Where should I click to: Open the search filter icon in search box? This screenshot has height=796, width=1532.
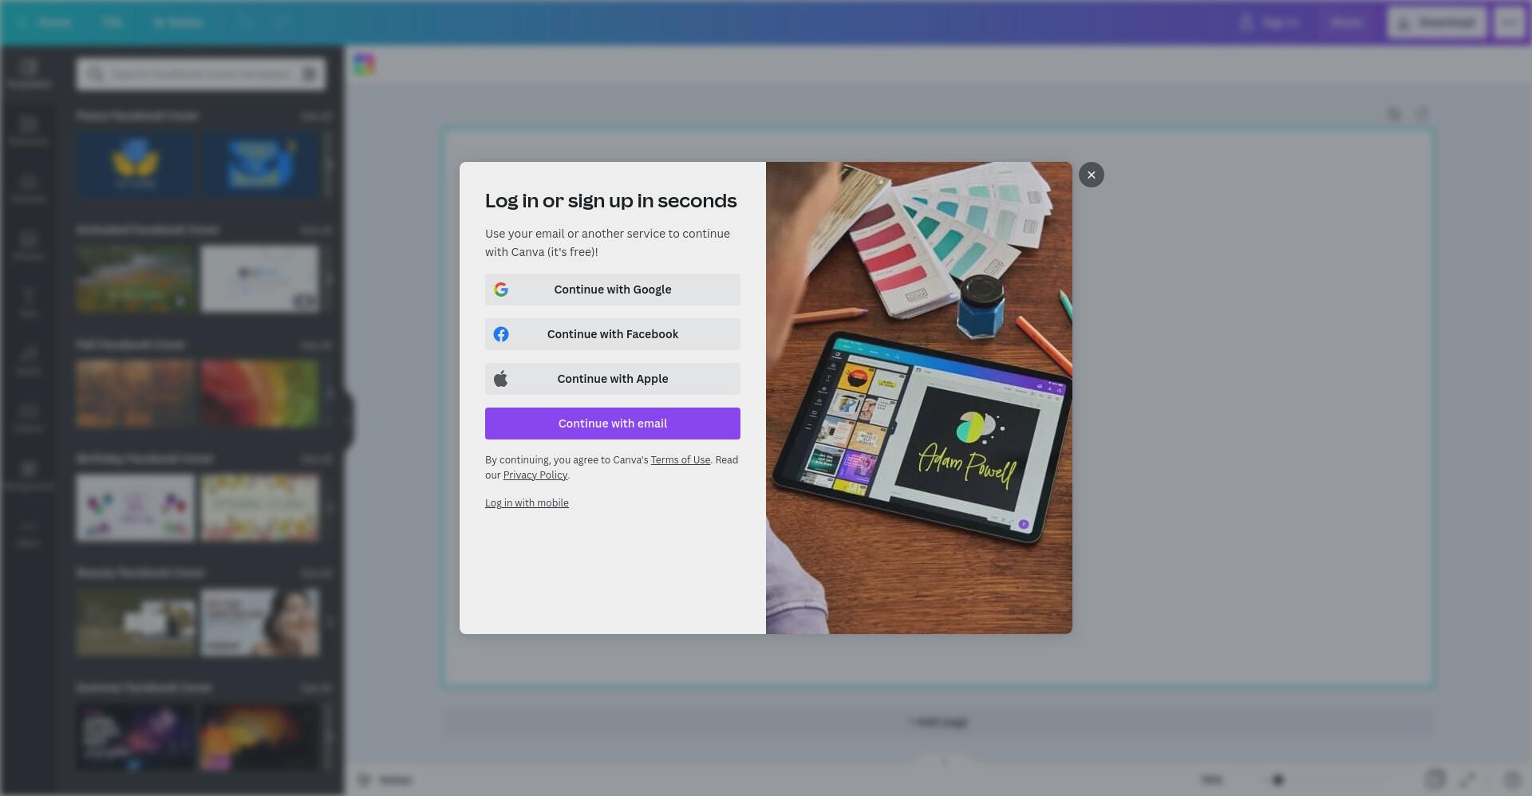[309, 74]
